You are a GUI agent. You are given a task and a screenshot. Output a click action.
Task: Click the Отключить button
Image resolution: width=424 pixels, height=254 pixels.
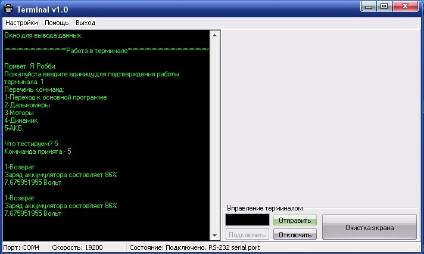tap(295, 234)
